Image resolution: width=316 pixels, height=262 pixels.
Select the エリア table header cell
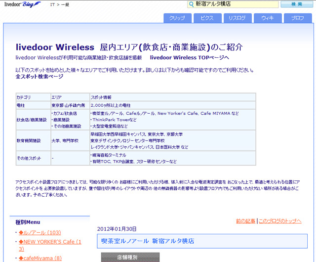click(70, 97)
